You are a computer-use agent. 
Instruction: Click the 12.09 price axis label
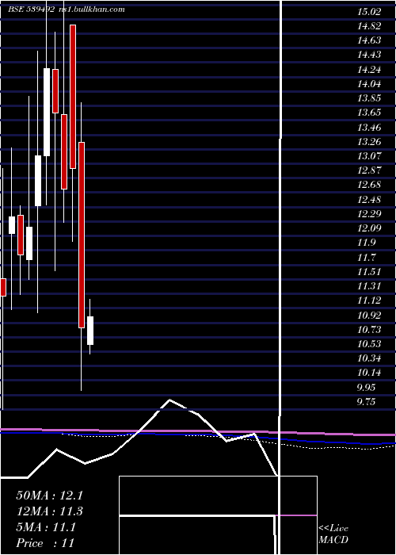(x=369, y=228)
